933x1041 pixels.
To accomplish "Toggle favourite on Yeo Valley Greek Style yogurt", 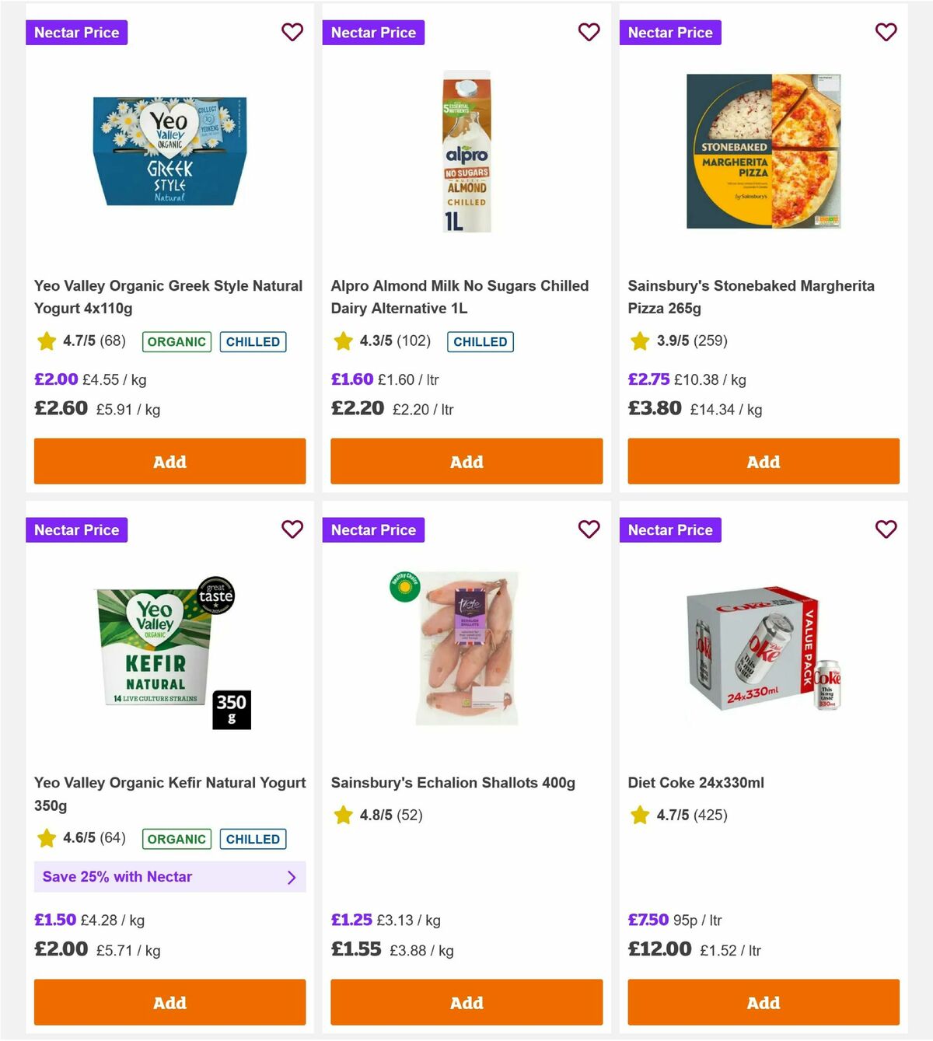I will (x=292, y=32).
